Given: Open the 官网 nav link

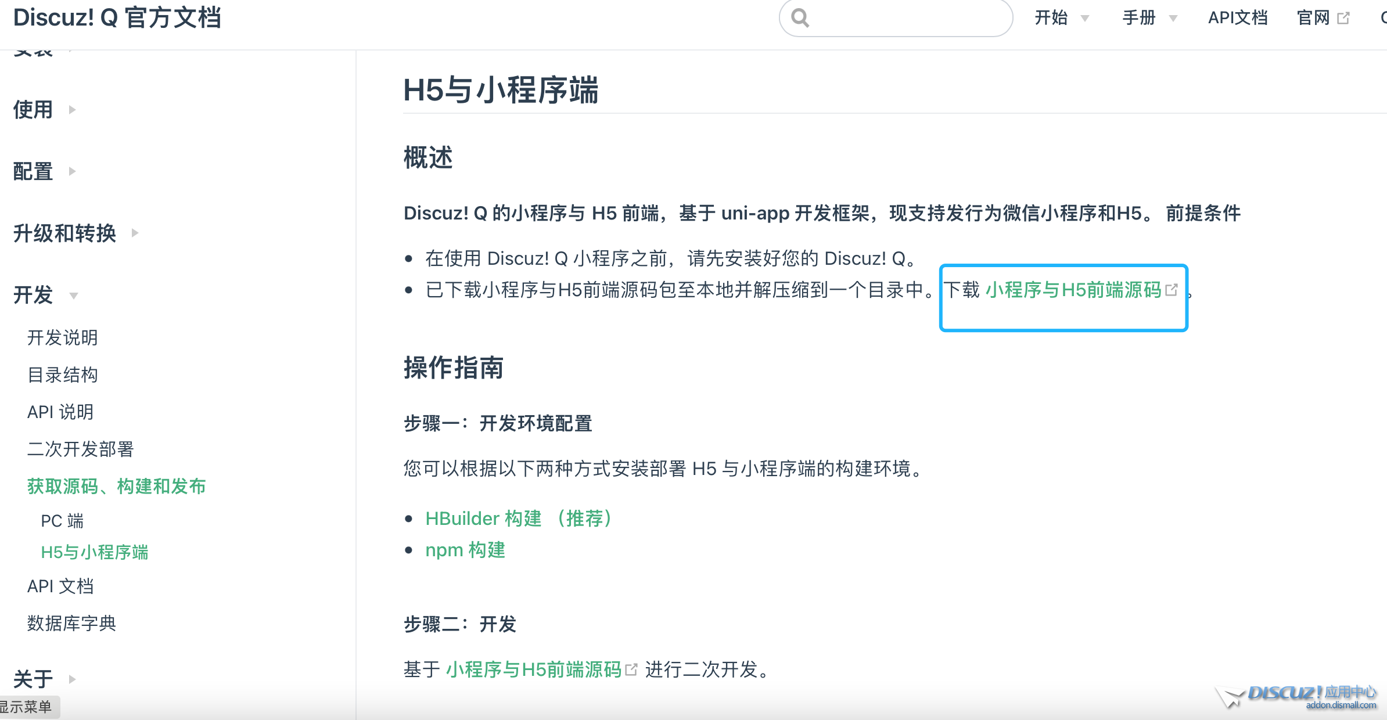Looking at the screenshot, I should (1313, 18).
